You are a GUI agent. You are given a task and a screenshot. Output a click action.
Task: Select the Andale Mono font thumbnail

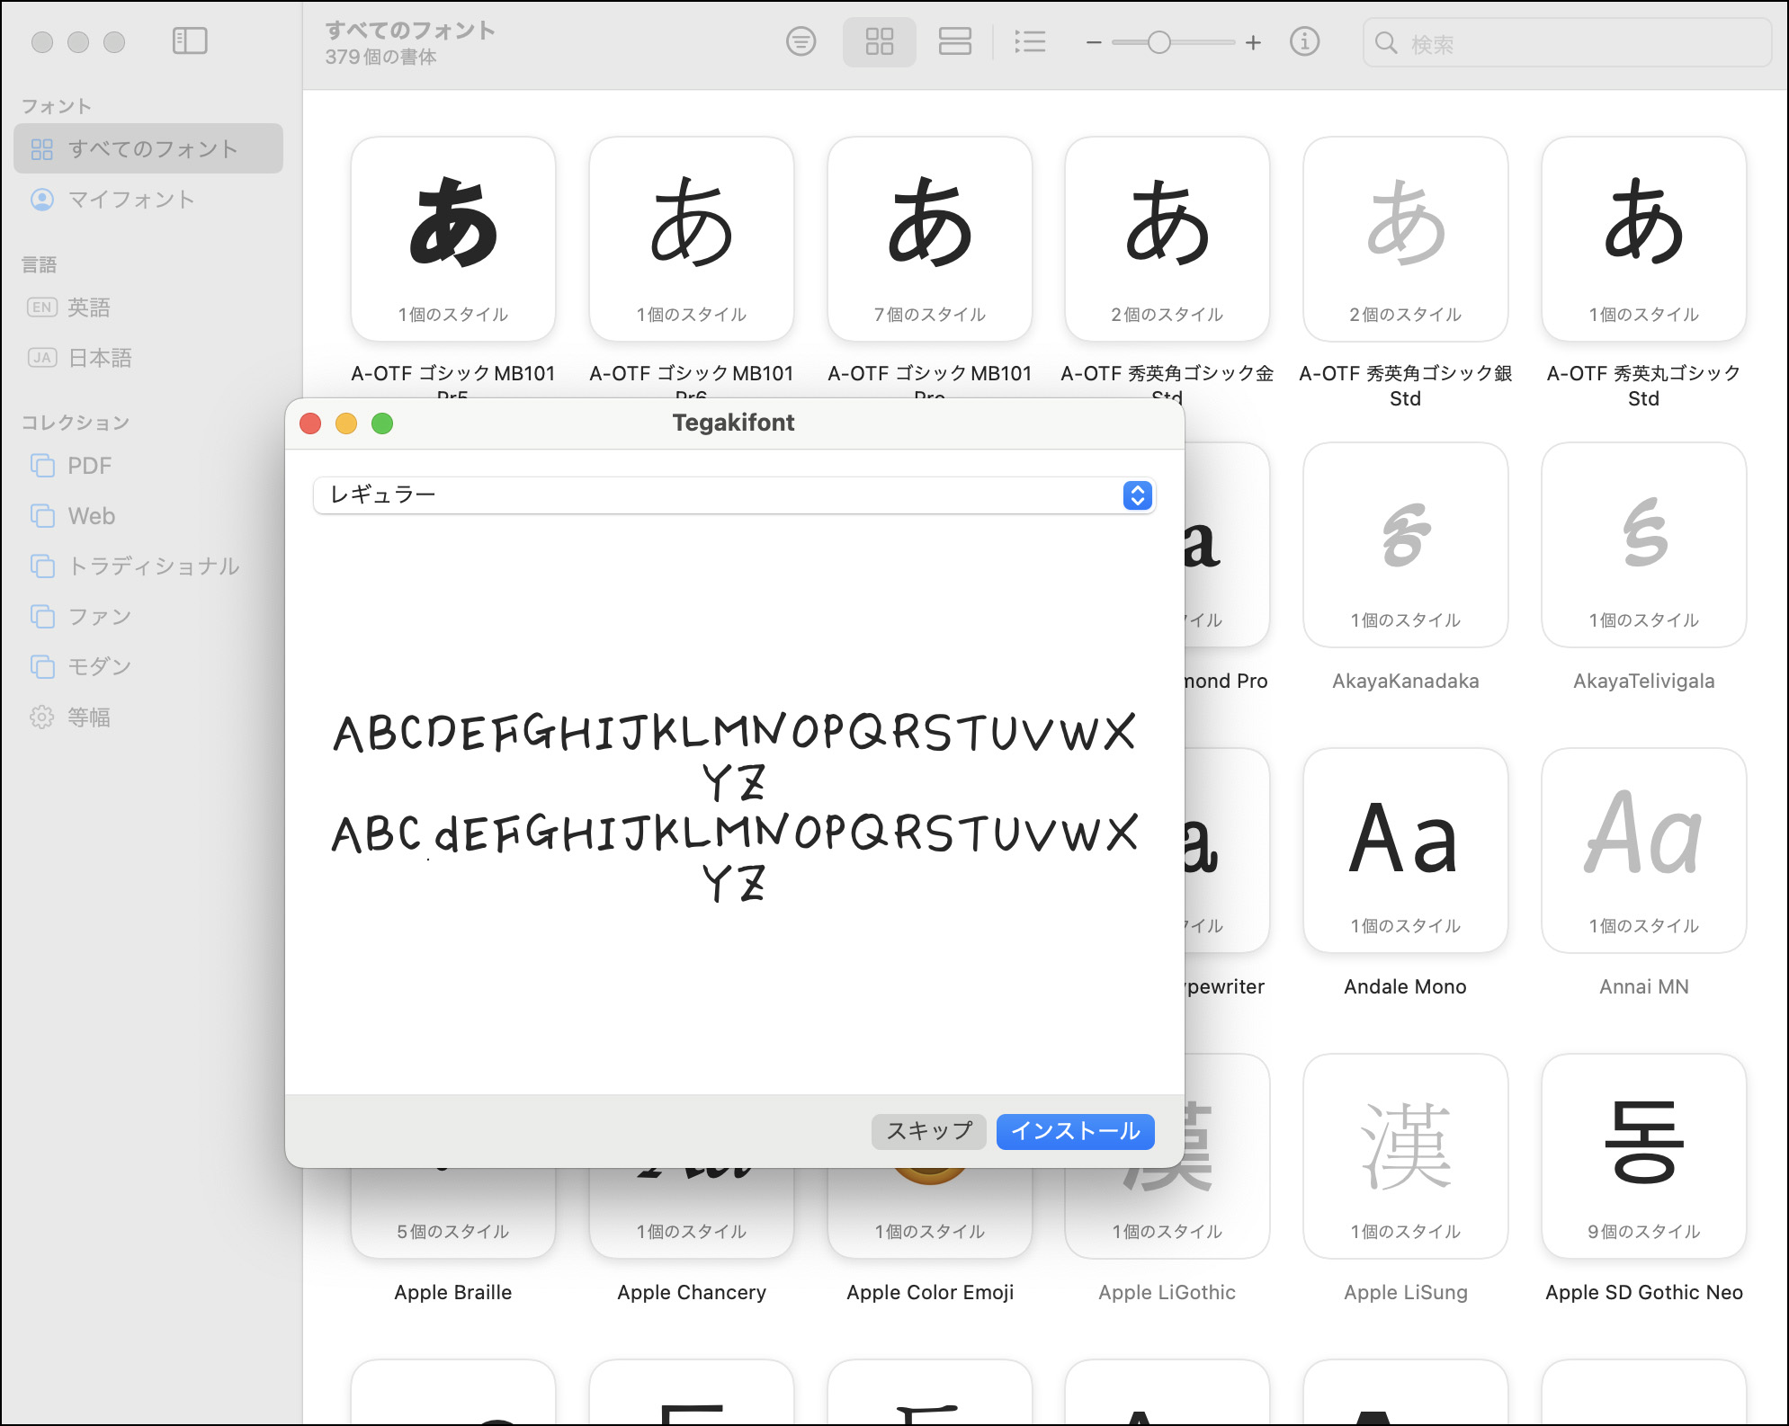pos(1405,851)
